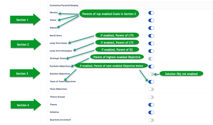Click the Initiative row label
Viewport: 213px width, 125px height.
(54, 112)
